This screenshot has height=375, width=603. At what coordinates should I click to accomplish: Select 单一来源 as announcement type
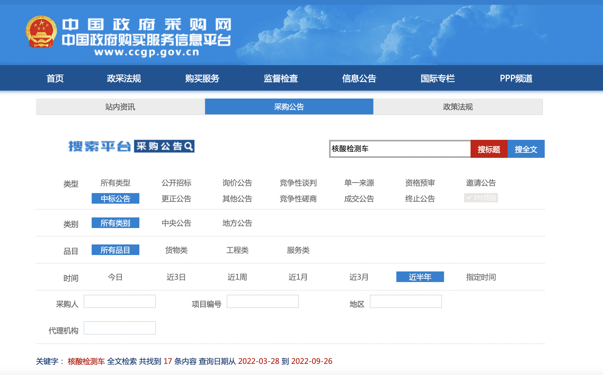pos(359,183)
